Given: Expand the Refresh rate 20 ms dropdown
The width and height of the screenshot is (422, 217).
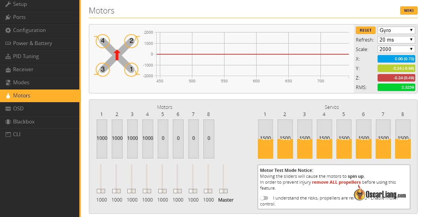Looking at the screenshot, I should click(396, 40).
